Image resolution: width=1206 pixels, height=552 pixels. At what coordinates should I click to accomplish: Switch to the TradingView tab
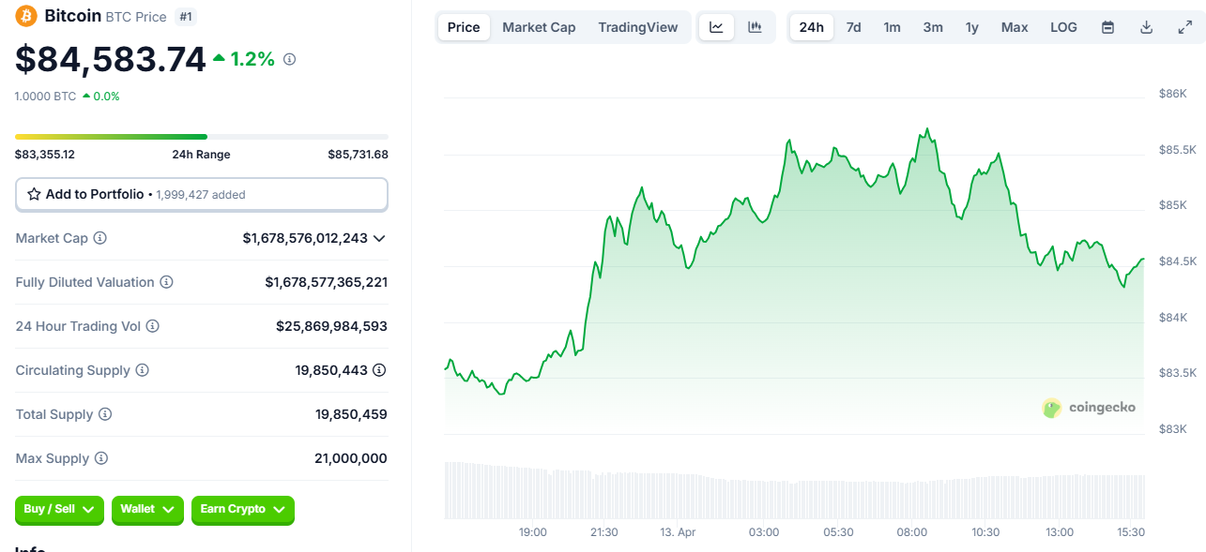pos(637,27)
